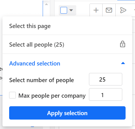Click the 'Select number of people' label
This screenshot has height=129, width=135.
pos(42,80)
